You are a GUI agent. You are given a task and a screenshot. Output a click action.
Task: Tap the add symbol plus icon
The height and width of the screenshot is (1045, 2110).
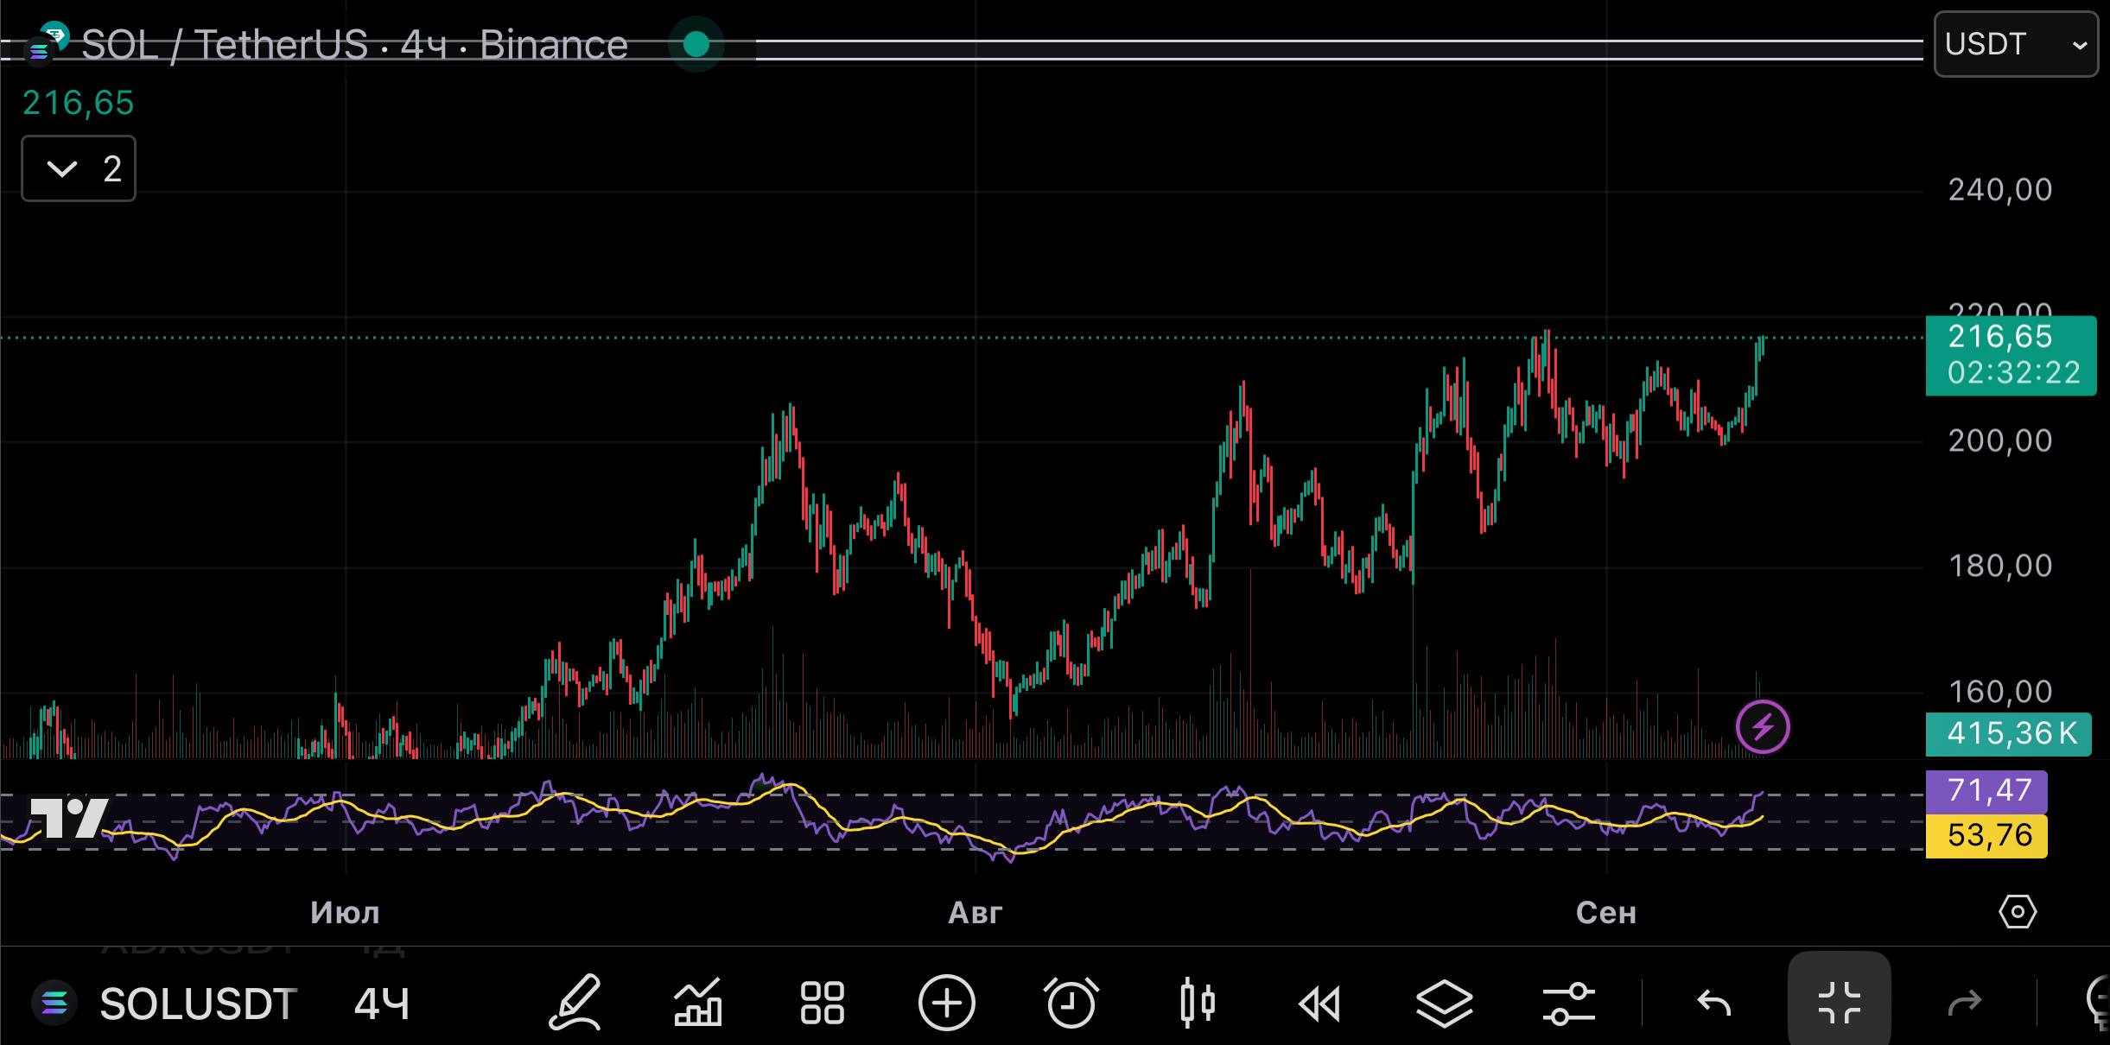tap(947, 1003)
